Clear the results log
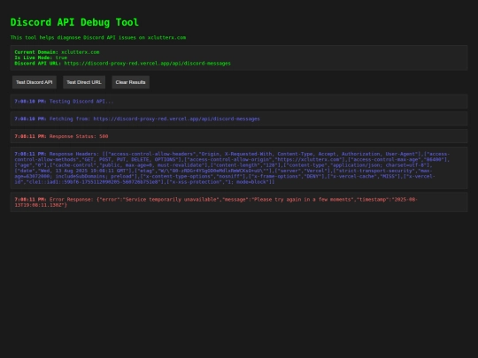 130,82
